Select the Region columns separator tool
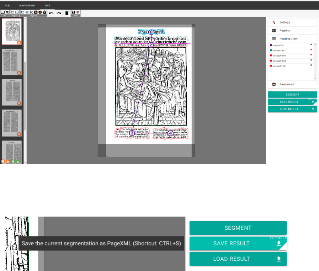 (17, 12)
